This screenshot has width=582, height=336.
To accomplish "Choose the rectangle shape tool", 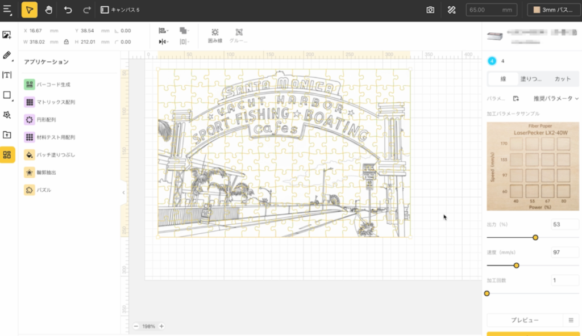I will pos(7,95).
